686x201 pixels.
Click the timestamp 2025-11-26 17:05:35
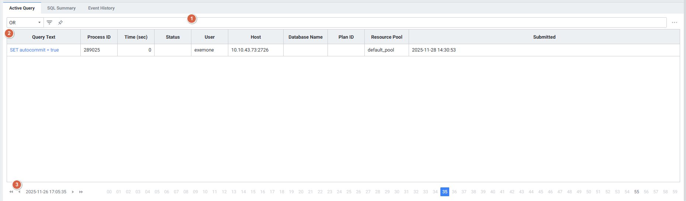click(x=46, y=192)
